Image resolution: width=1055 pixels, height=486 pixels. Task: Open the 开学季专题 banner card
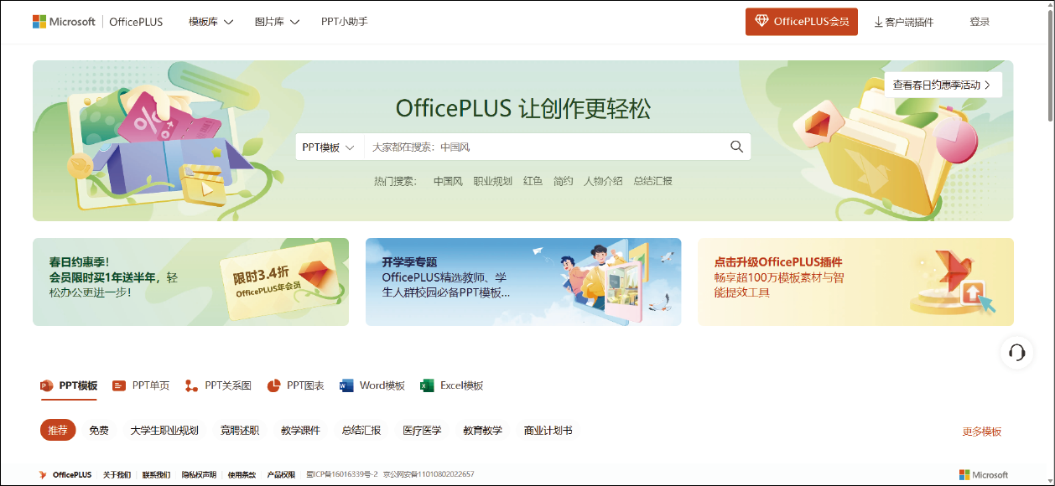tap(523, 282)
